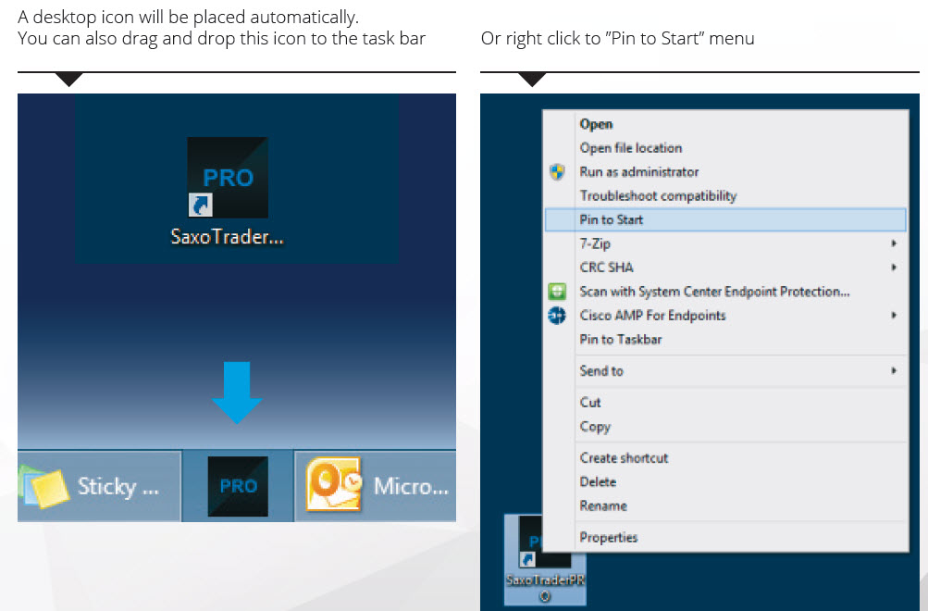Open Sticky Notes taskbar button
Image resolution: width=928 pixels, height=611 pixels.
point(99,486)
